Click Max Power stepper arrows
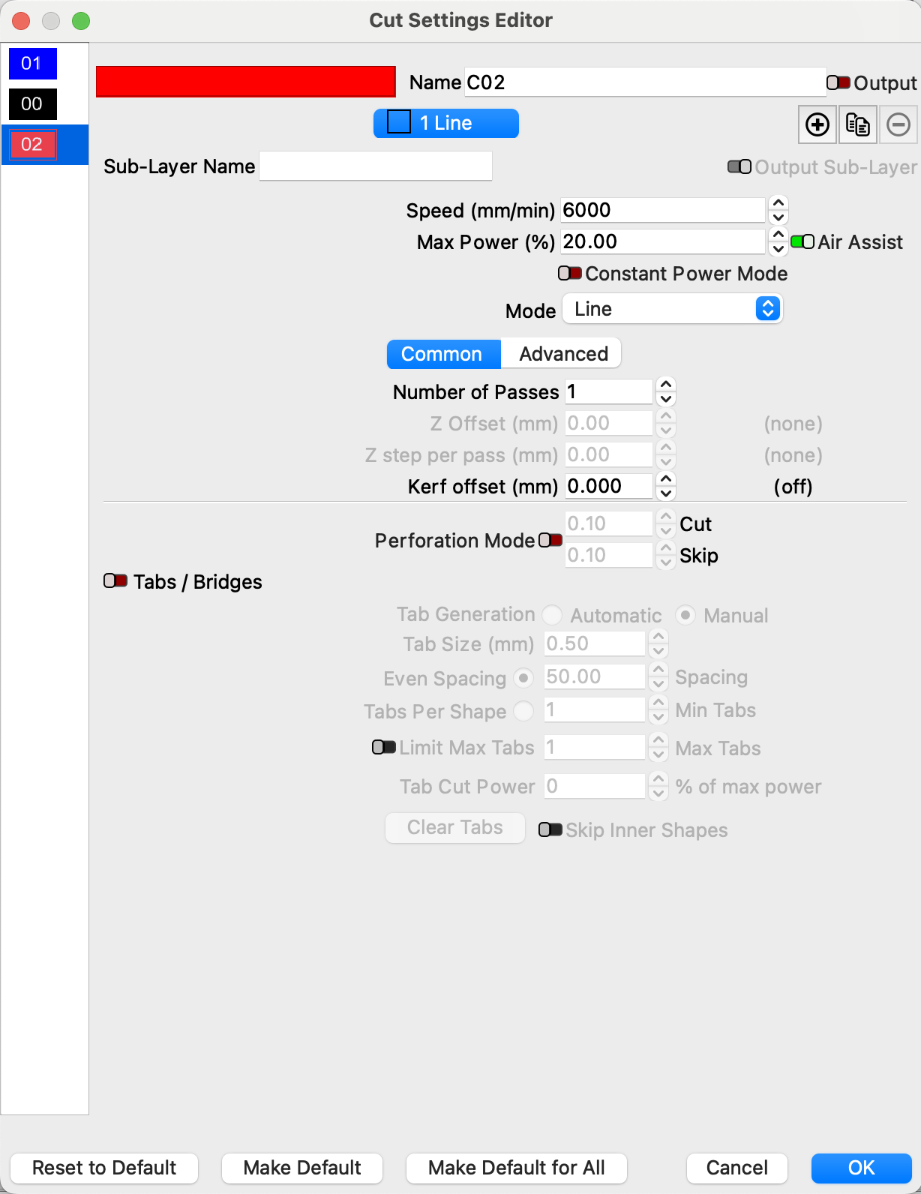Image resolution: width=921 pixels, height=1194 pixels. [778, 241]
